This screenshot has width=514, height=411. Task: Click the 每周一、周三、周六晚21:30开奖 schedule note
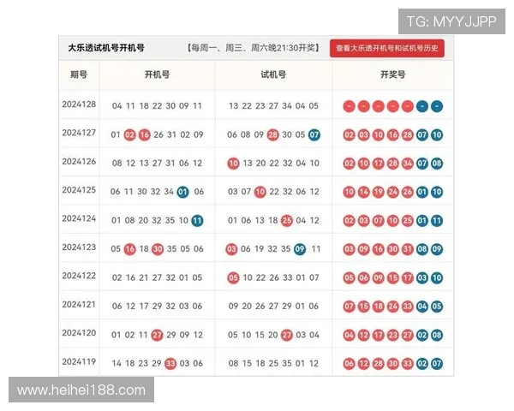click(x=253, y=48)
